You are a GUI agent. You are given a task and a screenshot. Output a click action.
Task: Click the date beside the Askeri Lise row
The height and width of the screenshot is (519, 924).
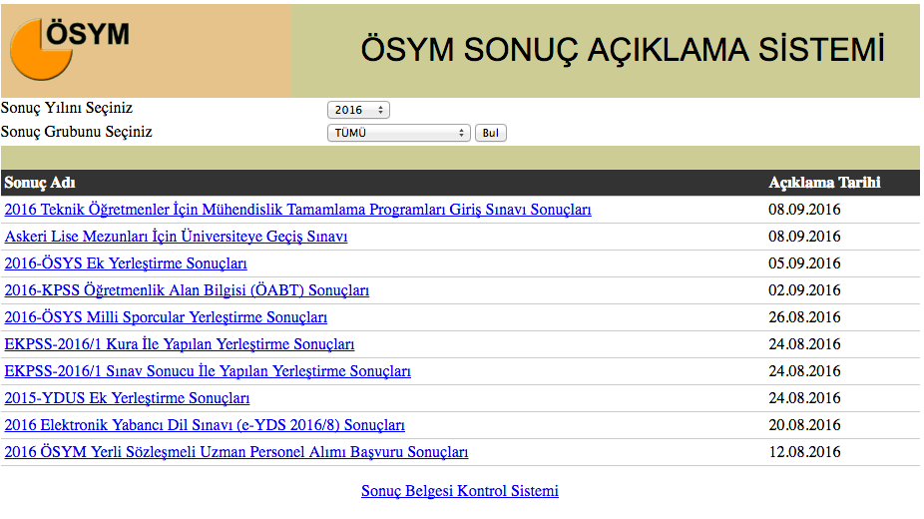[804, 237]
